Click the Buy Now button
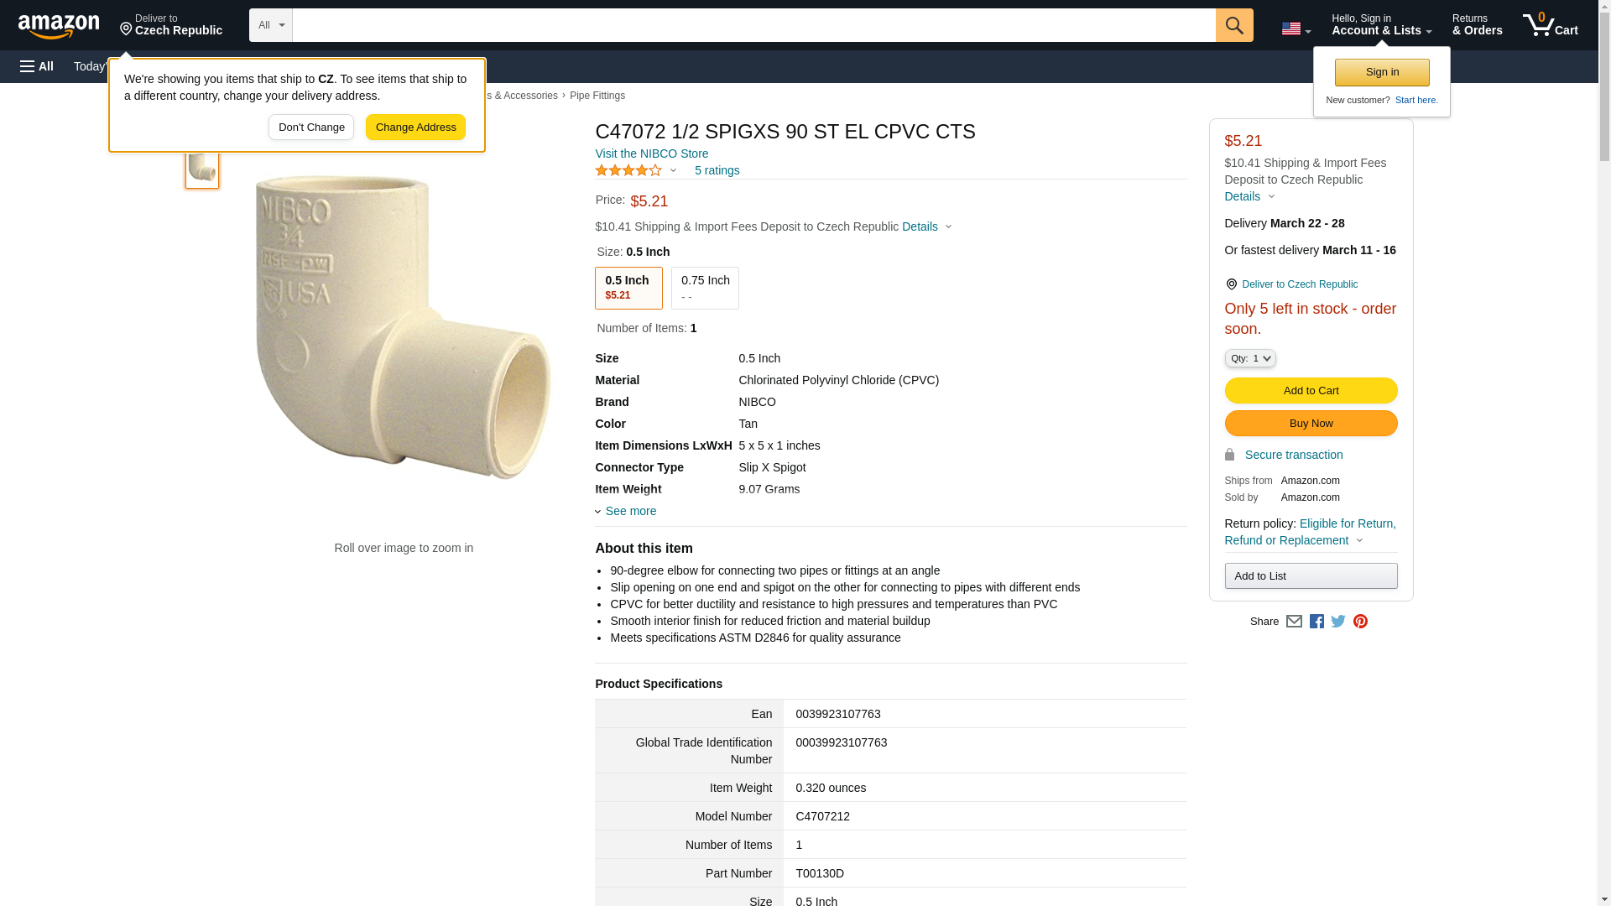Viewport: 1611px width, 906px height. click(1311, 423)
